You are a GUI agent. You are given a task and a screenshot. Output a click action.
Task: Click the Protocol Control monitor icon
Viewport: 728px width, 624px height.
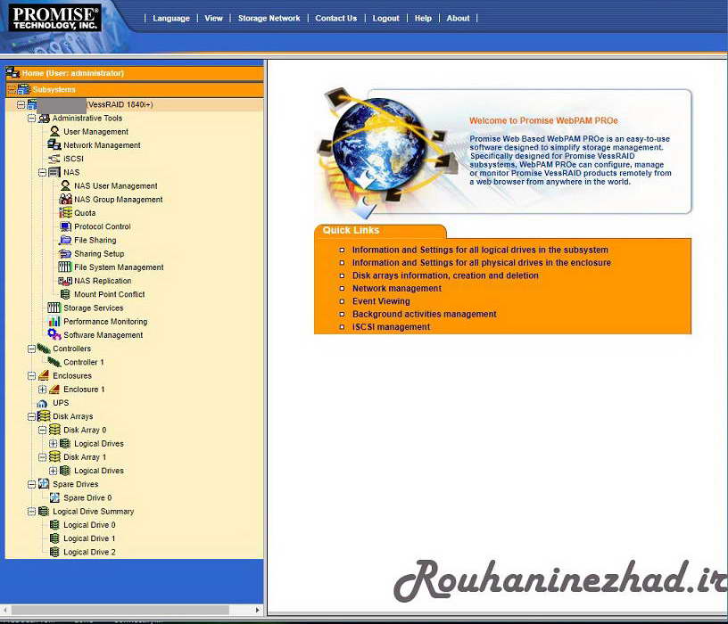[65, 226]
